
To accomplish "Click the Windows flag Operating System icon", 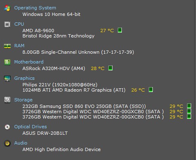I will [x=7, y=8].
